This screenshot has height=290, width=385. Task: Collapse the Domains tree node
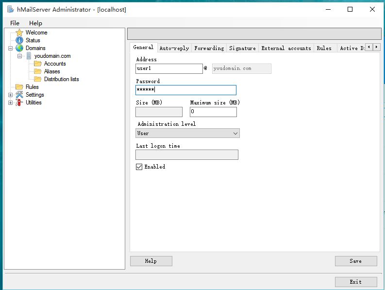pyautogui.click(x=10, y=48)
